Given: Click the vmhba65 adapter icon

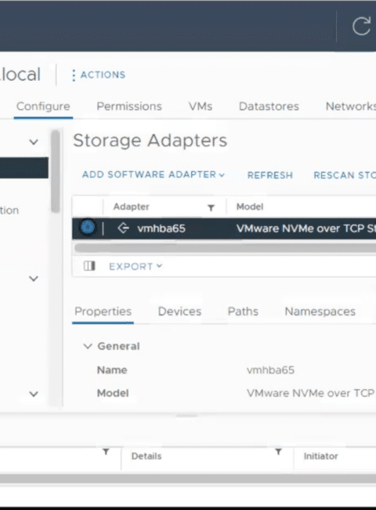Looking at the screenshot, I should 123,228.
